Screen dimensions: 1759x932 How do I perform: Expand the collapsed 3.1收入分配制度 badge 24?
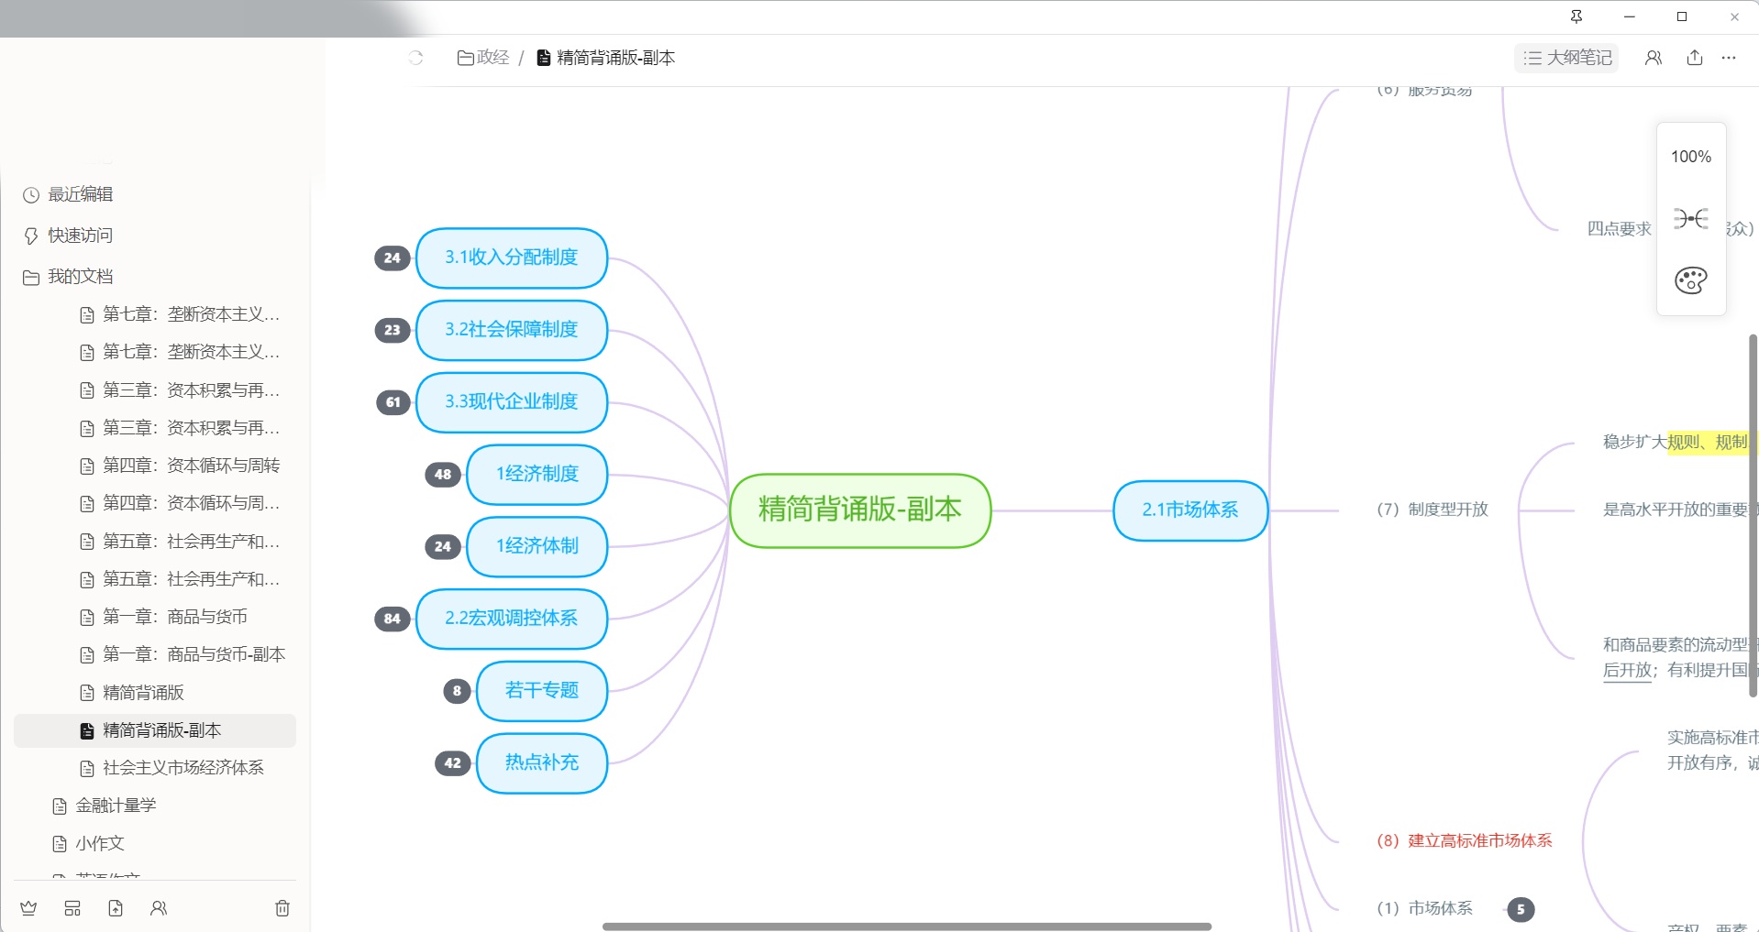[393, 258]
